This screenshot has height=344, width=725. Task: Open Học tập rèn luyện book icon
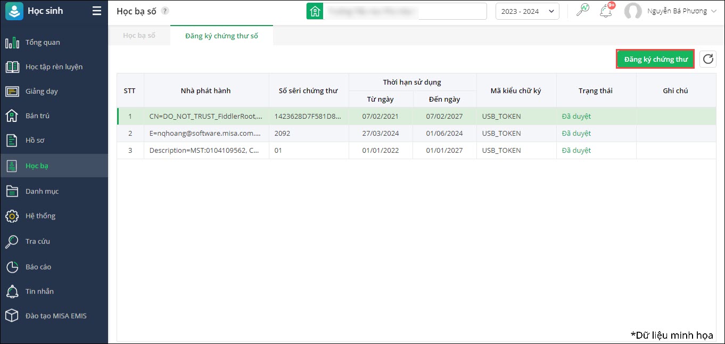click(12, 67)
